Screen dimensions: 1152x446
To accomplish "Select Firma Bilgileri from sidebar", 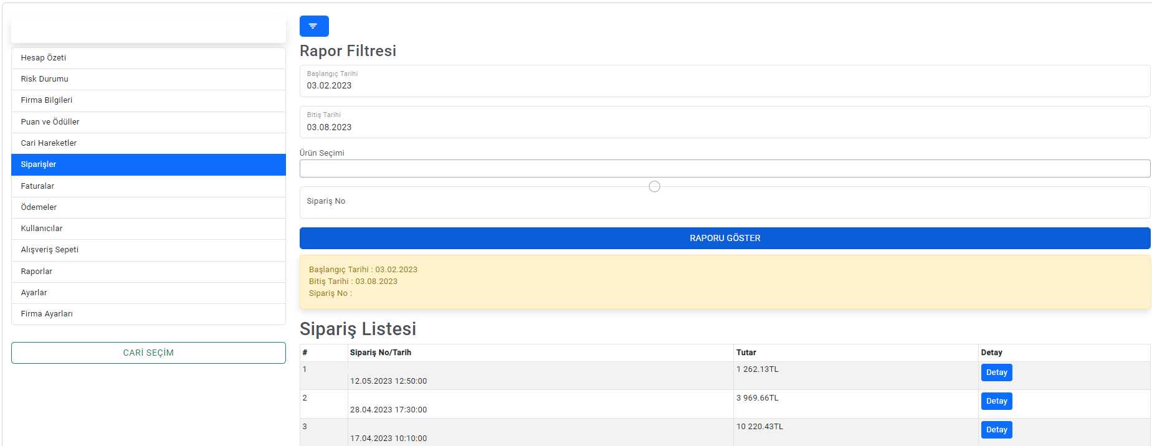I will (x=148, y=100).
